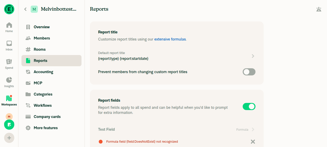Click the 'Report title' section heading

[108, 32]
